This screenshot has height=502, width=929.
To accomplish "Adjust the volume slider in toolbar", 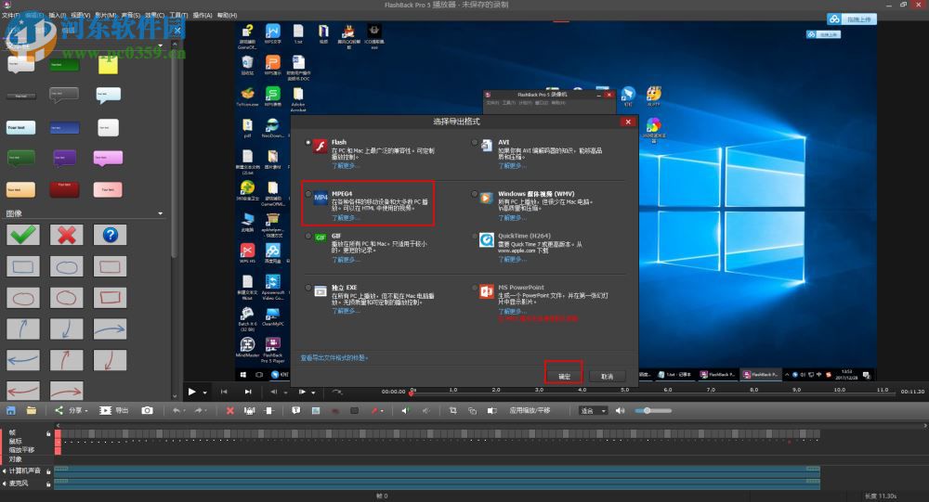I will pos(653,410).
